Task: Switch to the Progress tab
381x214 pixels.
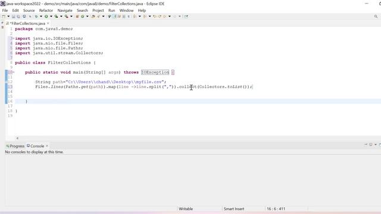Action: (x=15, y=146)
